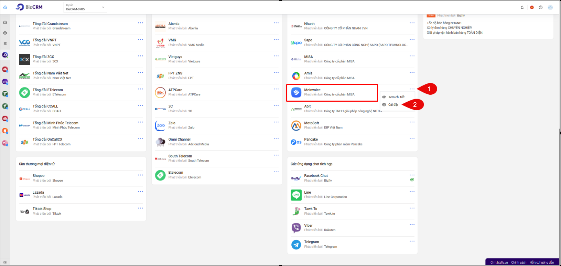561x266 pixels.
Task: Select the orange app icon in the sidebar
Action: click(x=5, y=131)
